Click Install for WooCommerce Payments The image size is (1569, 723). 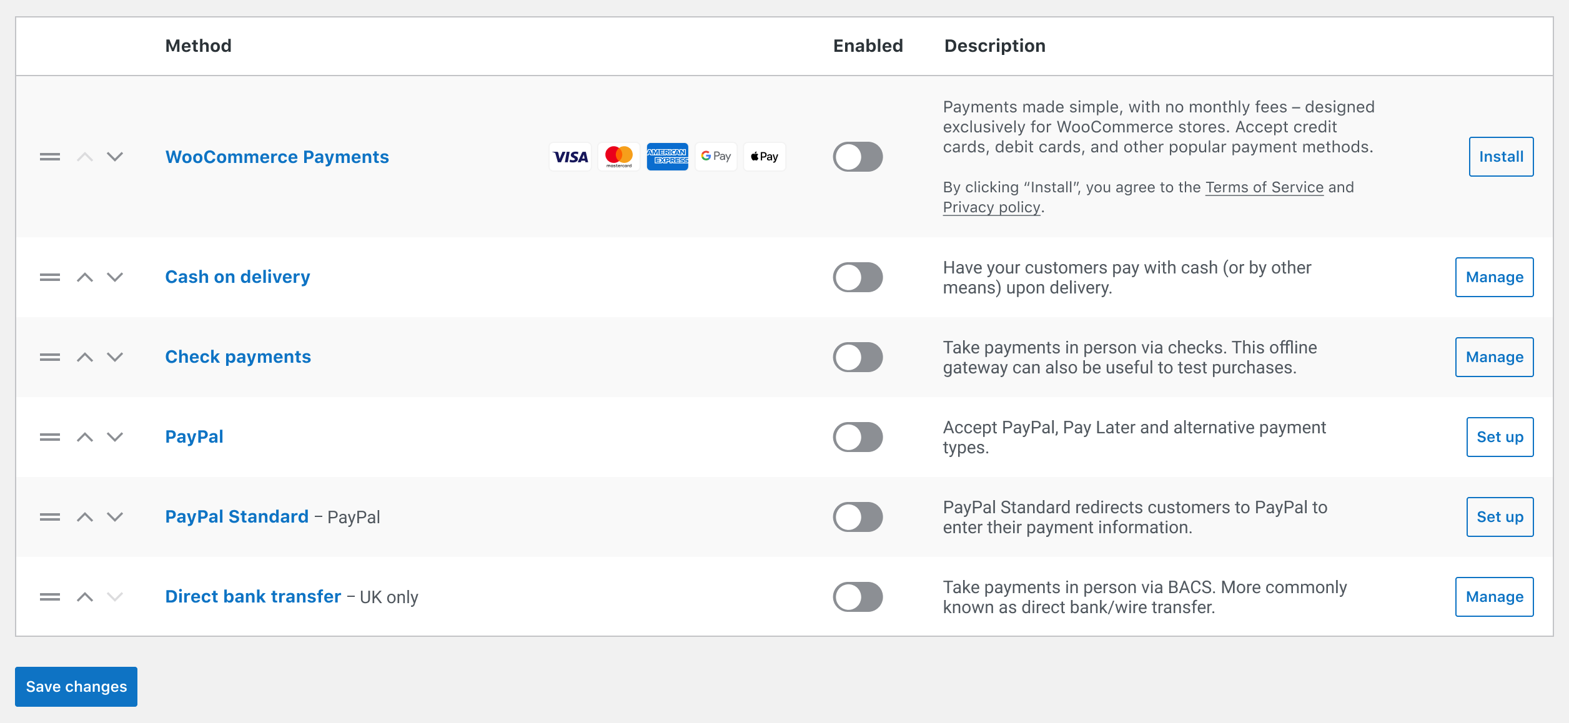pos(1500,157)
